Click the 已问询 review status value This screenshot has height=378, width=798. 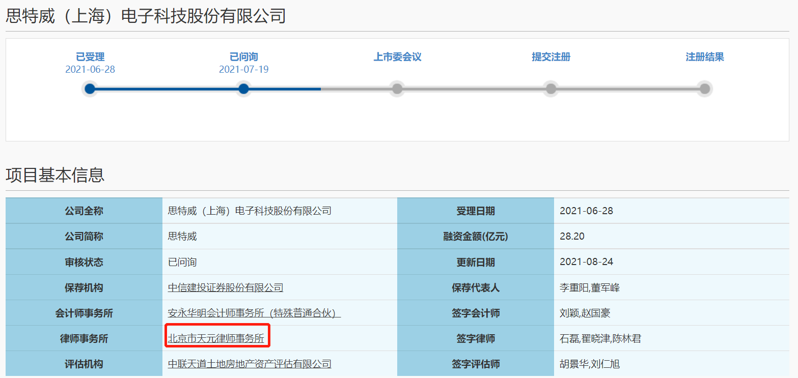(x=182, y=263)
